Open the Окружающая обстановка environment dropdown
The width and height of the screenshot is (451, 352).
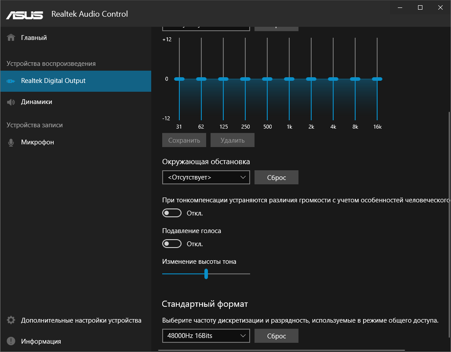click(206, 177)
